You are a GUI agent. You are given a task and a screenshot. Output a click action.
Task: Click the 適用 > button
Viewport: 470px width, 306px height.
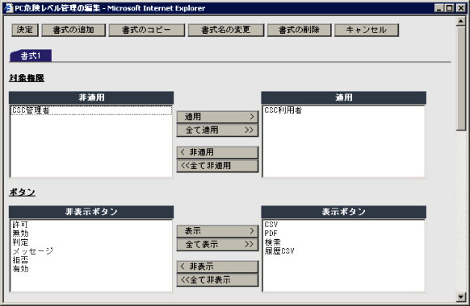[217, 117]
